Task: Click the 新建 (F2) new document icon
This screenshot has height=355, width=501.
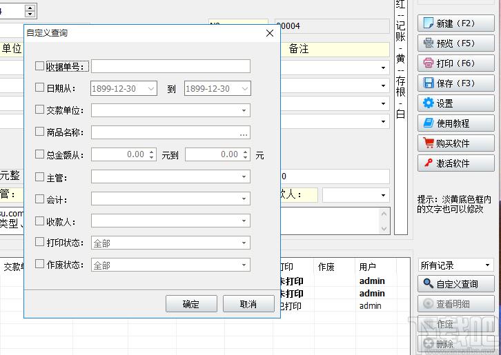Action: [x=429, y=23]
